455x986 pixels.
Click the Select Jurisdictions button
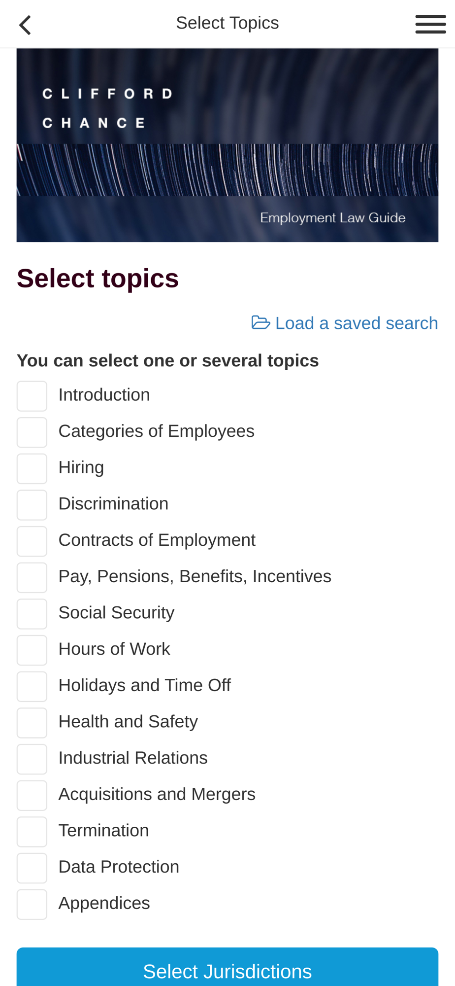pyautogui.click(x=227, y=967)
